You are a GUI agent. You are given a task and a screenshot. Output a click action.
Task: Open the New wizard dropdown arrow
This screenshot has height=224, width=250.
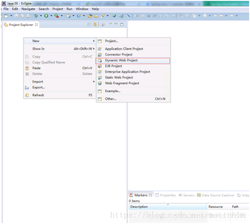[x=11, y=16]
